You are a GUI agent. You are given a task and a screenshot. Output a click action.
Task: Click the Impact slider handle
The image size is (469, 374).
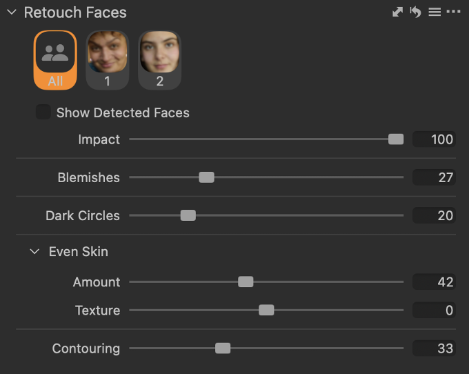click(396, 139)
